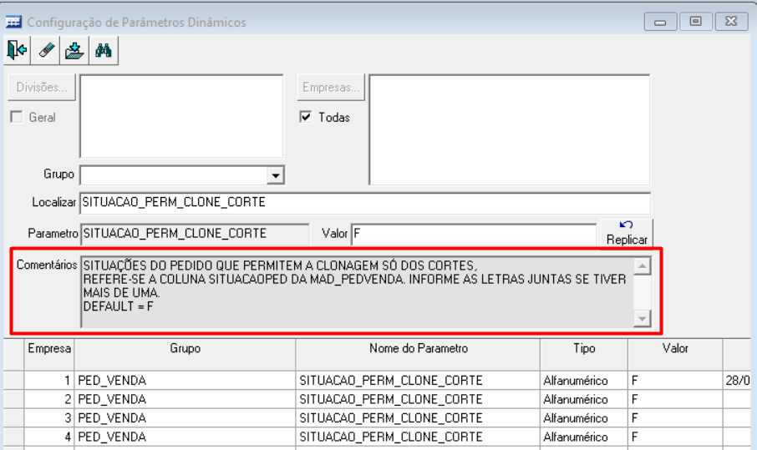Click parameter name cell in Empresa 2 row
Viewport: 757px width, 450px height.
click(418, 399)
